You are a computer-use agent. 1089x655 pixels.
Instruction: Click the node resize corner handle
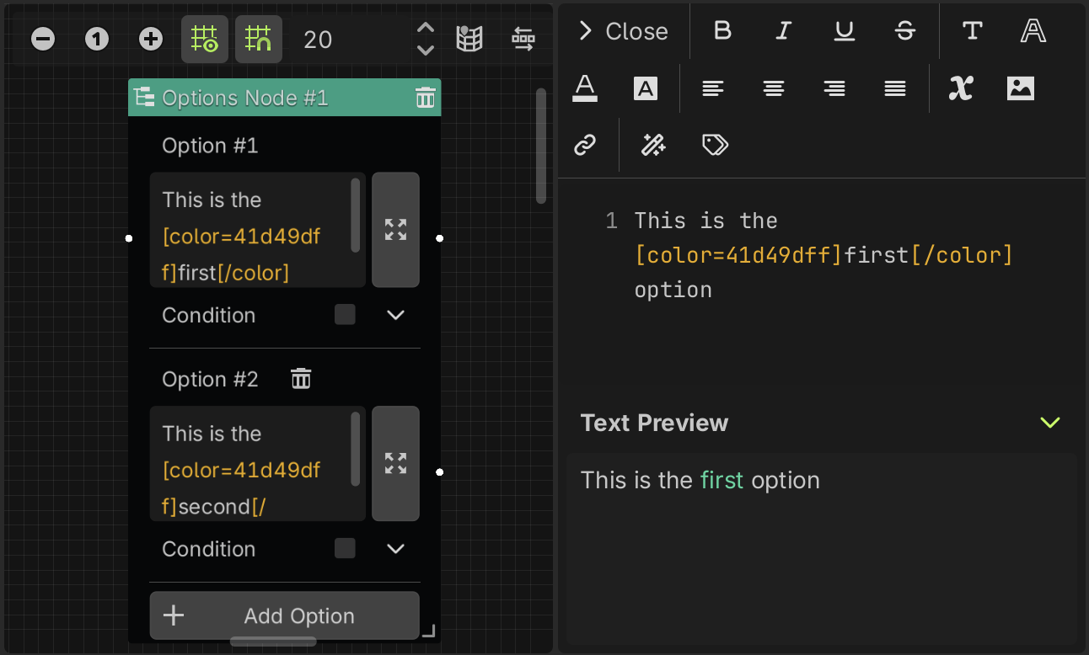tap(428, 631)
